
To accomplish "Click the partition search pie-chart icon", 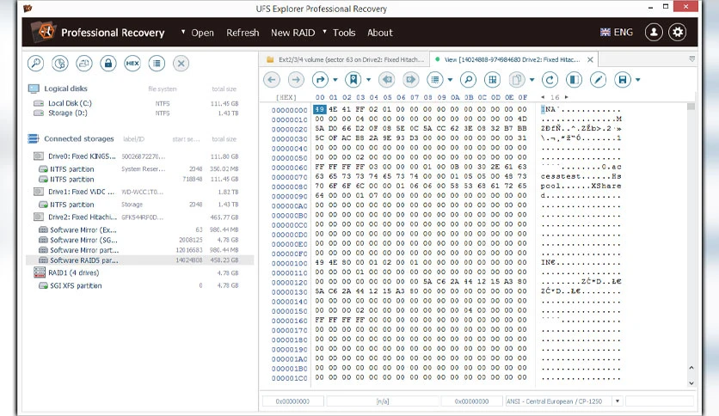I will [x=60, y=64].
